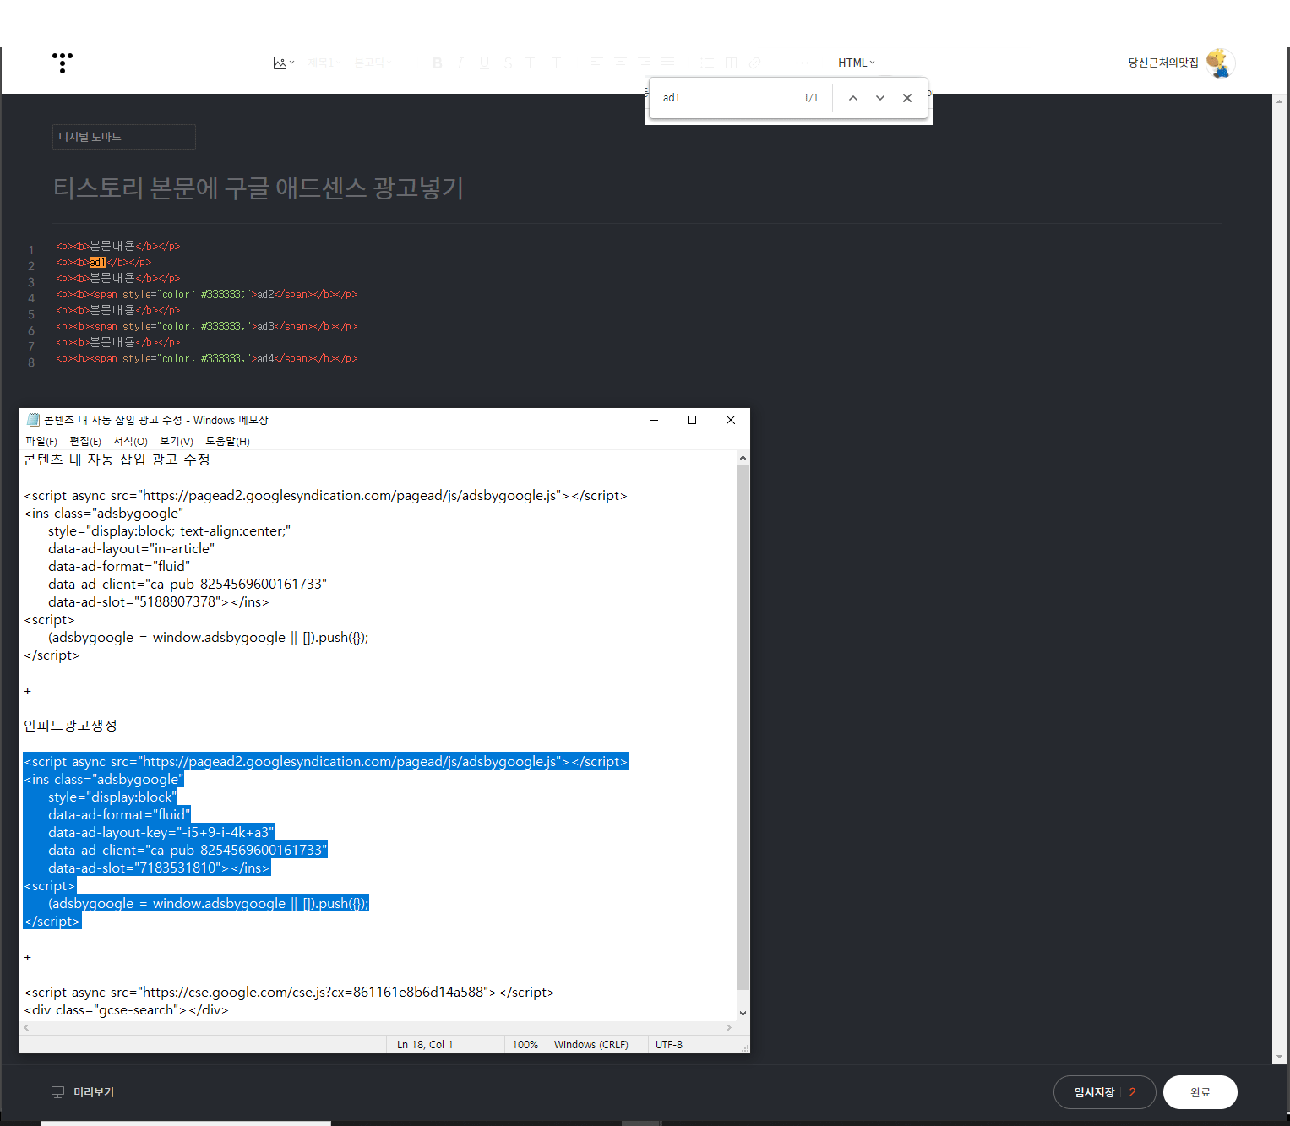Open the 제목1 heading style dropdown

coord(324,63)
